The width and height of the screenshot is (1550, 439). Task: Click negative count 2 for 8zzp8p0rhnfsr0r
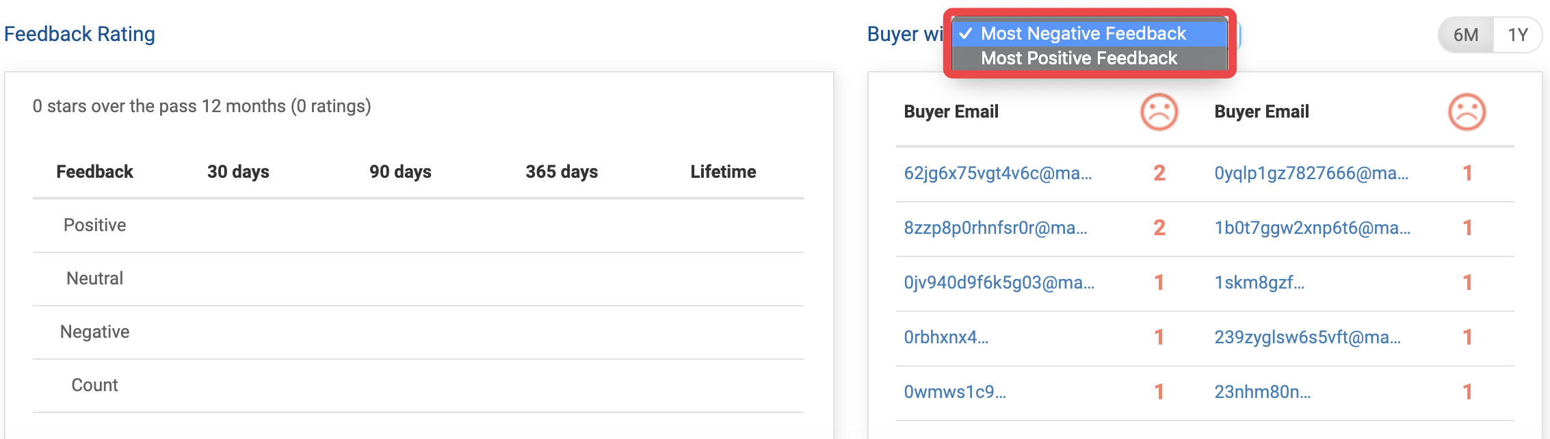(x=1159, y=228)
